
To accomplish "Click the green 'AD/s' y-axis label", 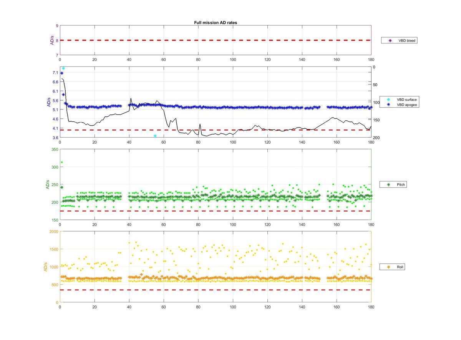I will [x=48, y=184].
